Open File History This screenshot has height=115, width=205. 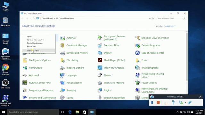69,60
